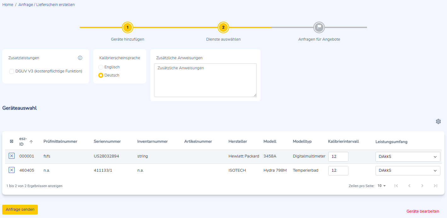The width and height of the screenshot is (447, 218).
Task: Click the flag step Anfragen für Angebote
Action: [x=319, y=27]
